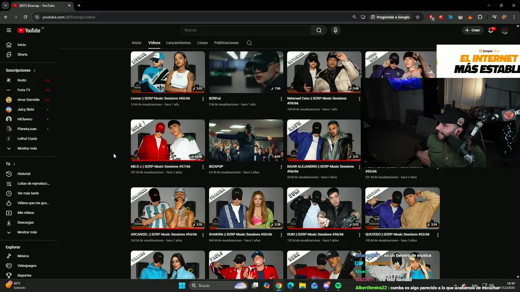The width and height of the screenshot is (520, 292).
Task: Open the YouTube hamburger guide menu
Action: [9, 30]
